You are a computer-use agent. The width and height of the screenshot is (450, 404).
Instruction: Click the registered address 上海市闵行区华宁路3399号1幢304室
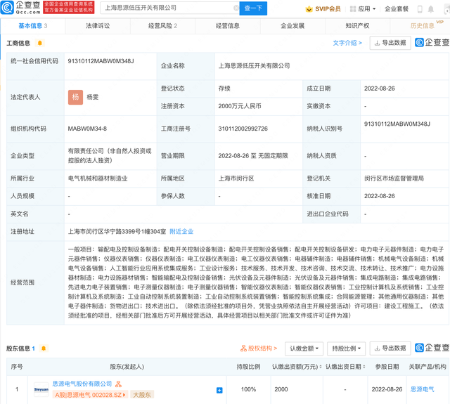coord(117,232)
